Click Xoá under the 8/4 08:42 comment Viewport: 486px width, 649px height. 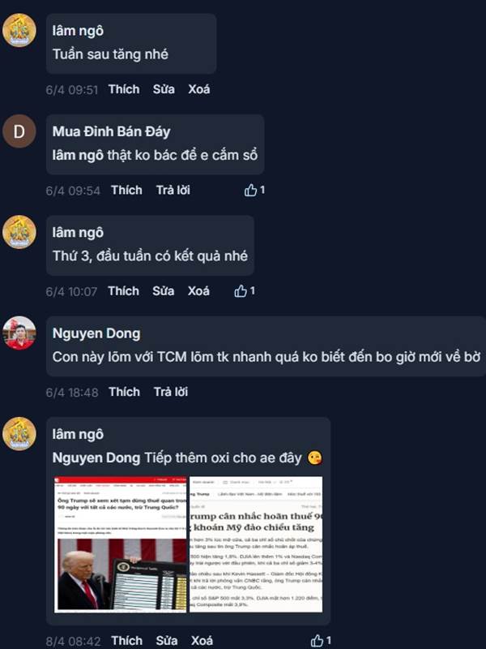202,641
